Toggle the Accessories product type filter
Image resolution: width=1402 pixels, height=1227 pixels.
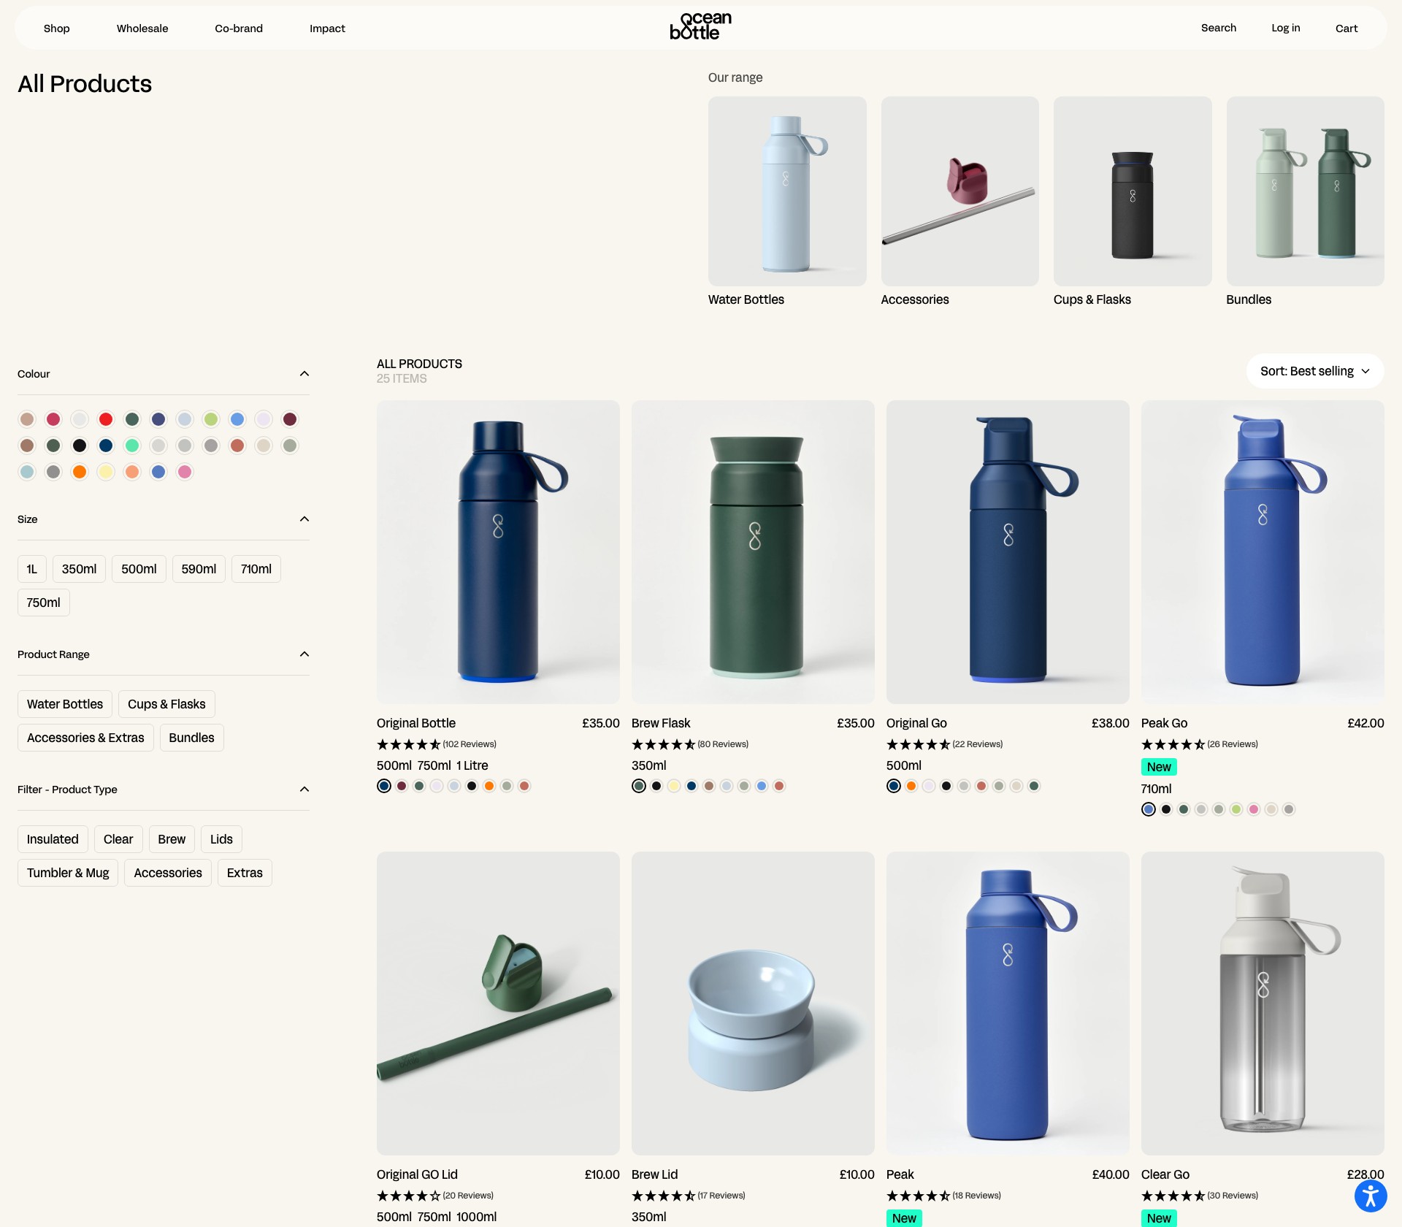coord(168,873)
